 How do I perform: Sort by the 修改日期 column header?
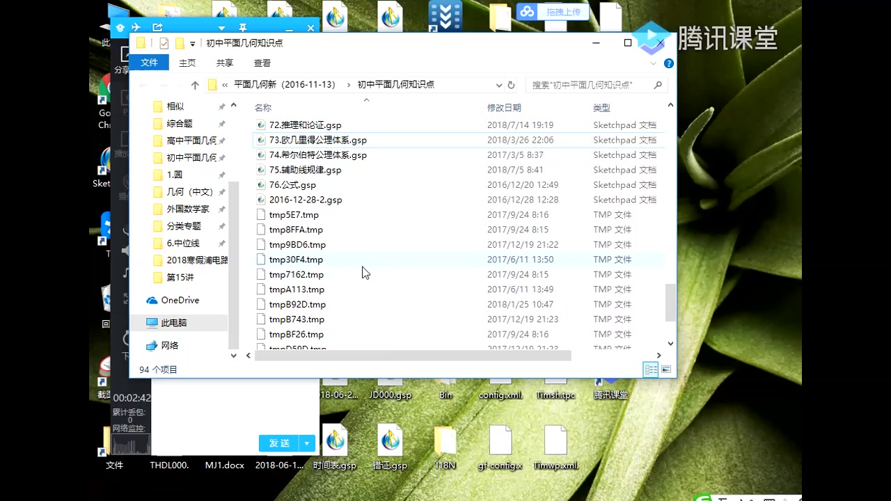[504, 108]
